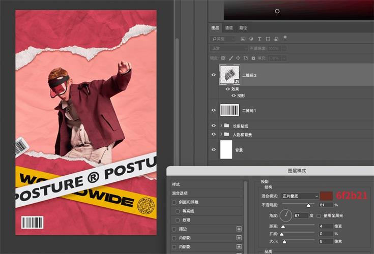Hide the 长条贴纸 group
Screen dimensions: 374x254
tap(214, 125)
